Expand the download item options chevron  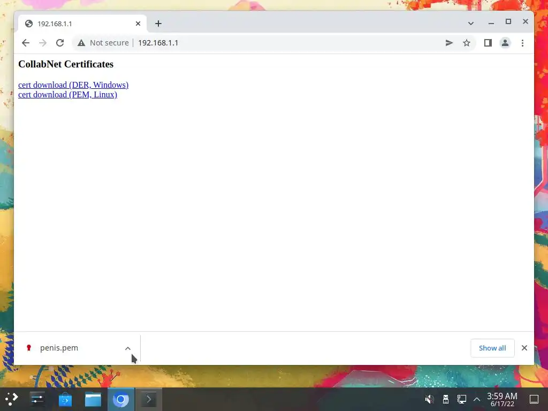point(128,348)
